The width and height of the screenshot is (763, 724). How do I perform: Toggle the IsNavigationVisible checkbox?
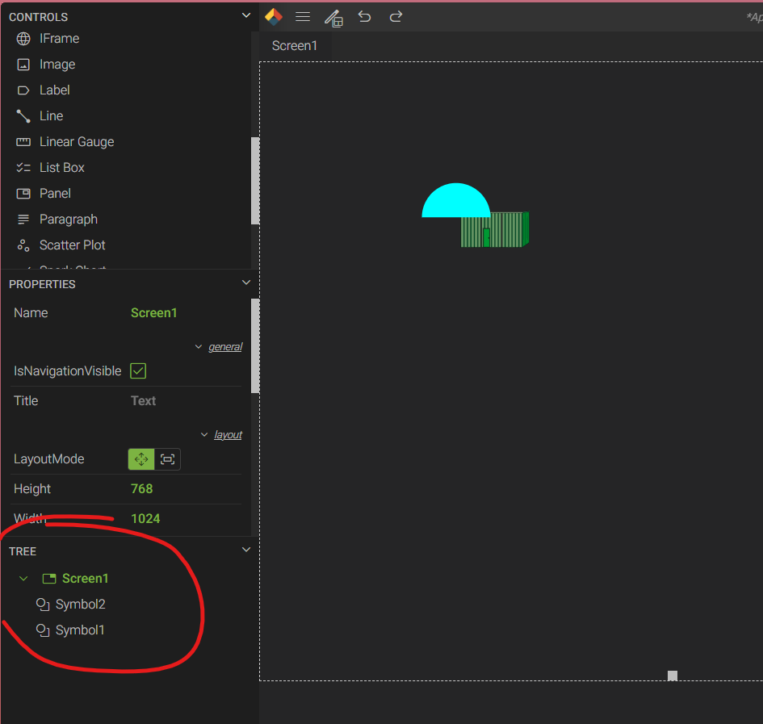tap(138, 371)
